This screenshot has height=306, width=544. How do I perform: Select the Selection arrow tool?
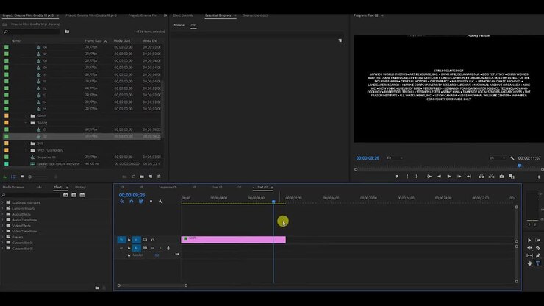click(x=529, y=240)
